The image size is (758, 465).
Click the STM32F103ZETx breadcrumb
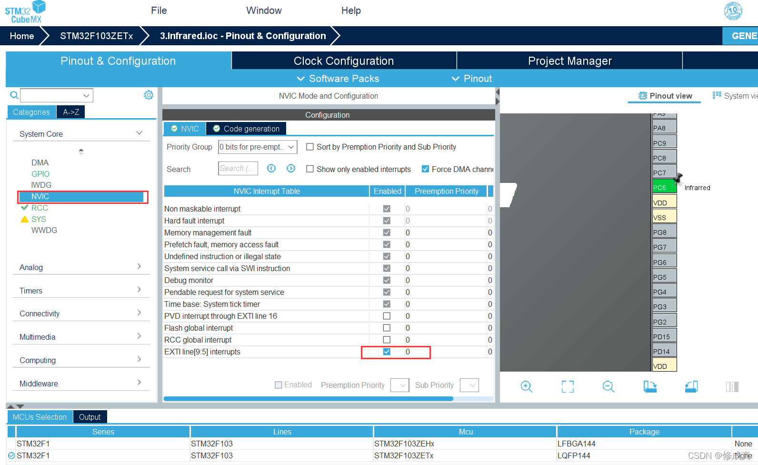96,36
